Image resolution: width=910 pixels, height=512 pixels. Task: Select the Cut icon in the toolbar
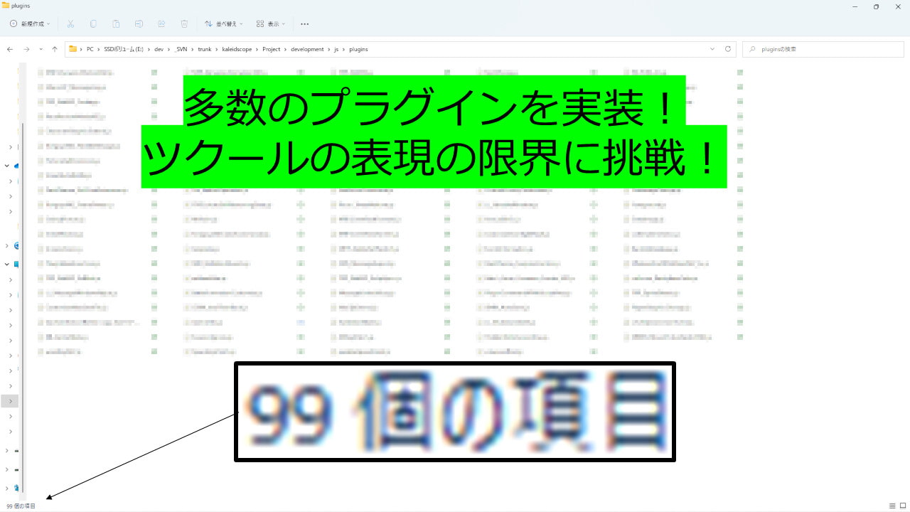click(x=70, y=23)
